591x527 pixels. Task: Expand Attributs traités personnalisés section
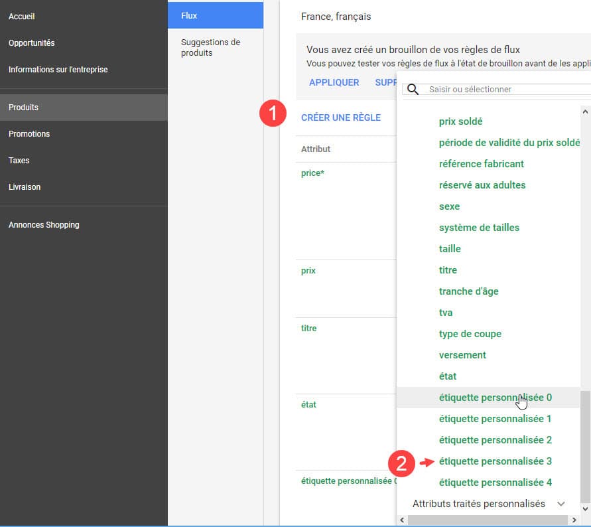[x=560, y=504]
